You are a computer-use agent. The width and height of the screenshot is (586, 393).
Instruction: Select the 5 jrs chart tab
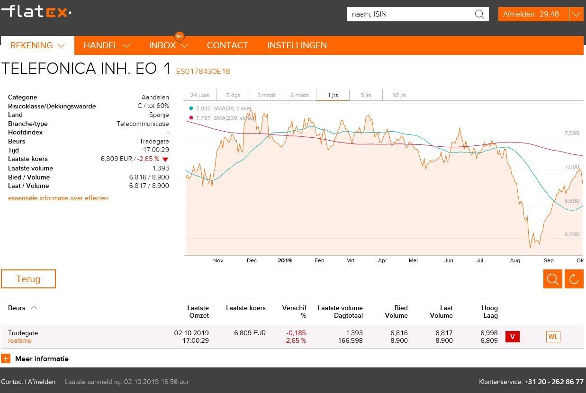pos(366,95)
